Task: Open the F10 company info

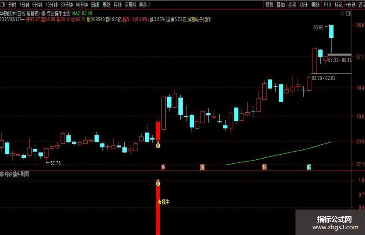Action: [x=327, y=5]
